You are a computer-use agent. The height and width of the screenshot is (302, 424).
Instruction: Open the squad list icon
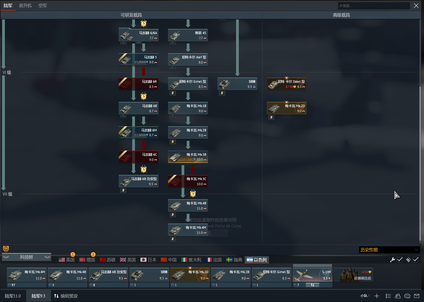coord(388,296)
